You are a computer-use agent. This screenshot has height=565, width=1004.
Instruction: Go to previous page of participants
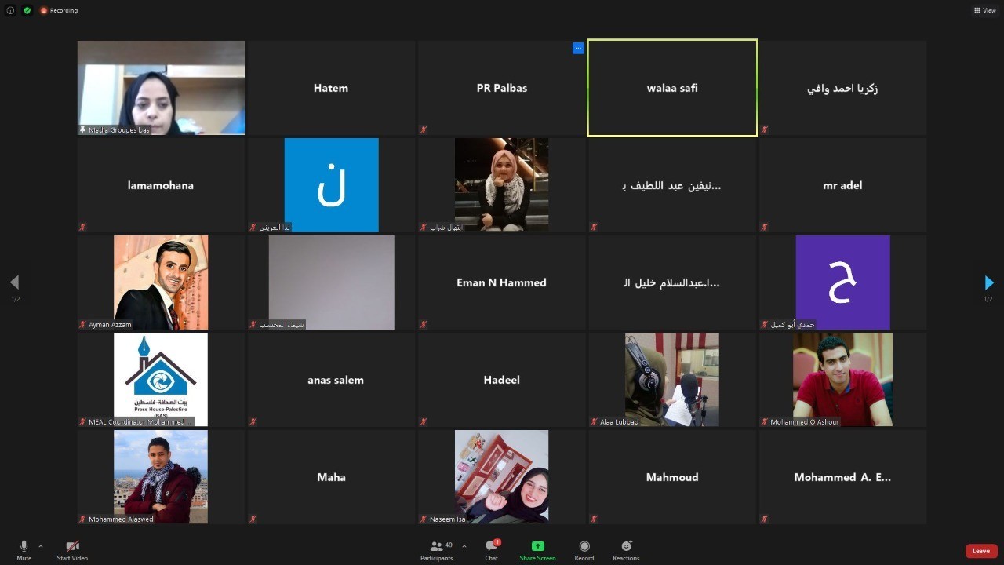point(14,282)
